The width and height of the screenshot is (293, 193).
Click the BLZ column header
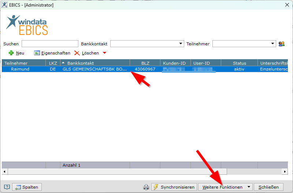pos(145,63)
